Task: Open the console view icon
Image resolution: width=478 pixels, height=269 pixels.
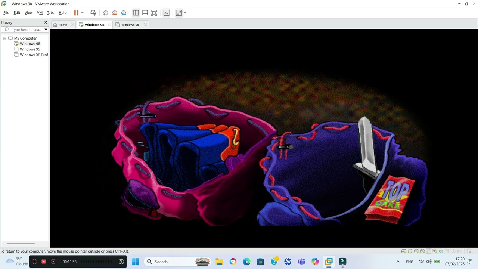Action: point(167,13)
